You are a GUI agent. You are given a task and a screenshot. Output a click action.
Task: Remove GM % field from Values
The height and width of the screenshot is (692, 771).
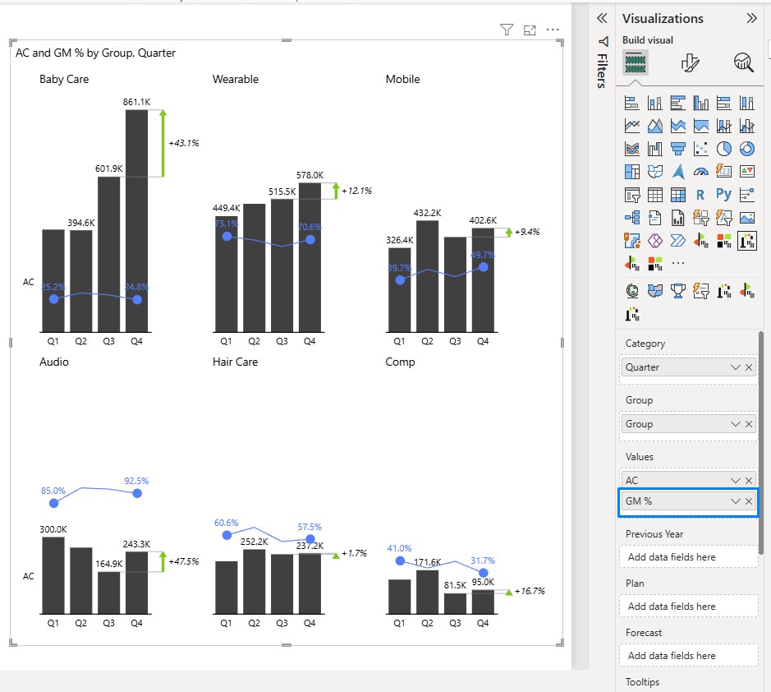(x=749, y=501)
